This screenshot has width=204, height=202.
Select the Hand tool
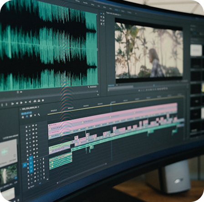tap(101, 24)
